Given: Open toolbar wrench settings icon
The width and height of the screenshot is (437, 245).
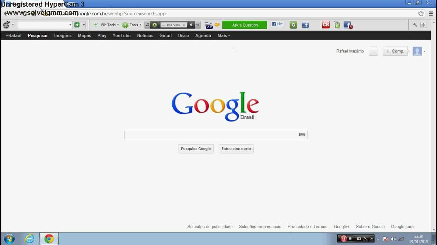Looking at the screenshot, I should 415,25.
